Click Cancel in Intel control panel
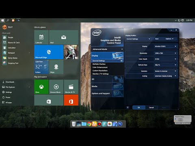This screenshot has height=146, width=195. click(151, 107)
